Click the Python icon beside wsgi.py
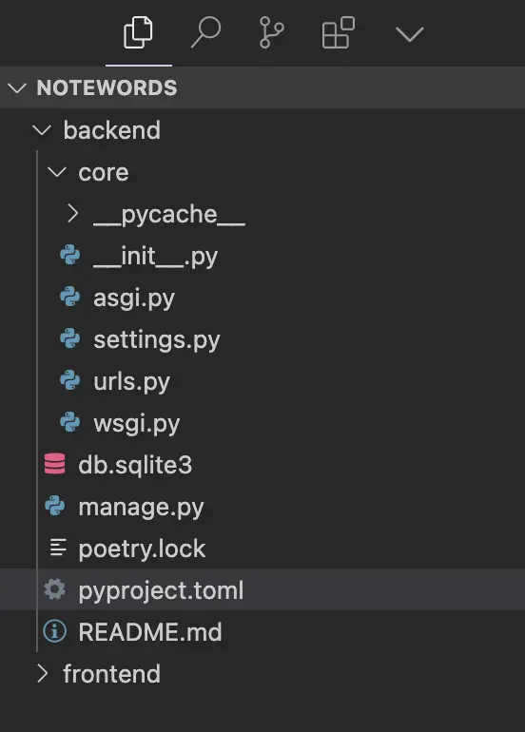This screenshot has width=525, height=732. click(x=70, y=423)
